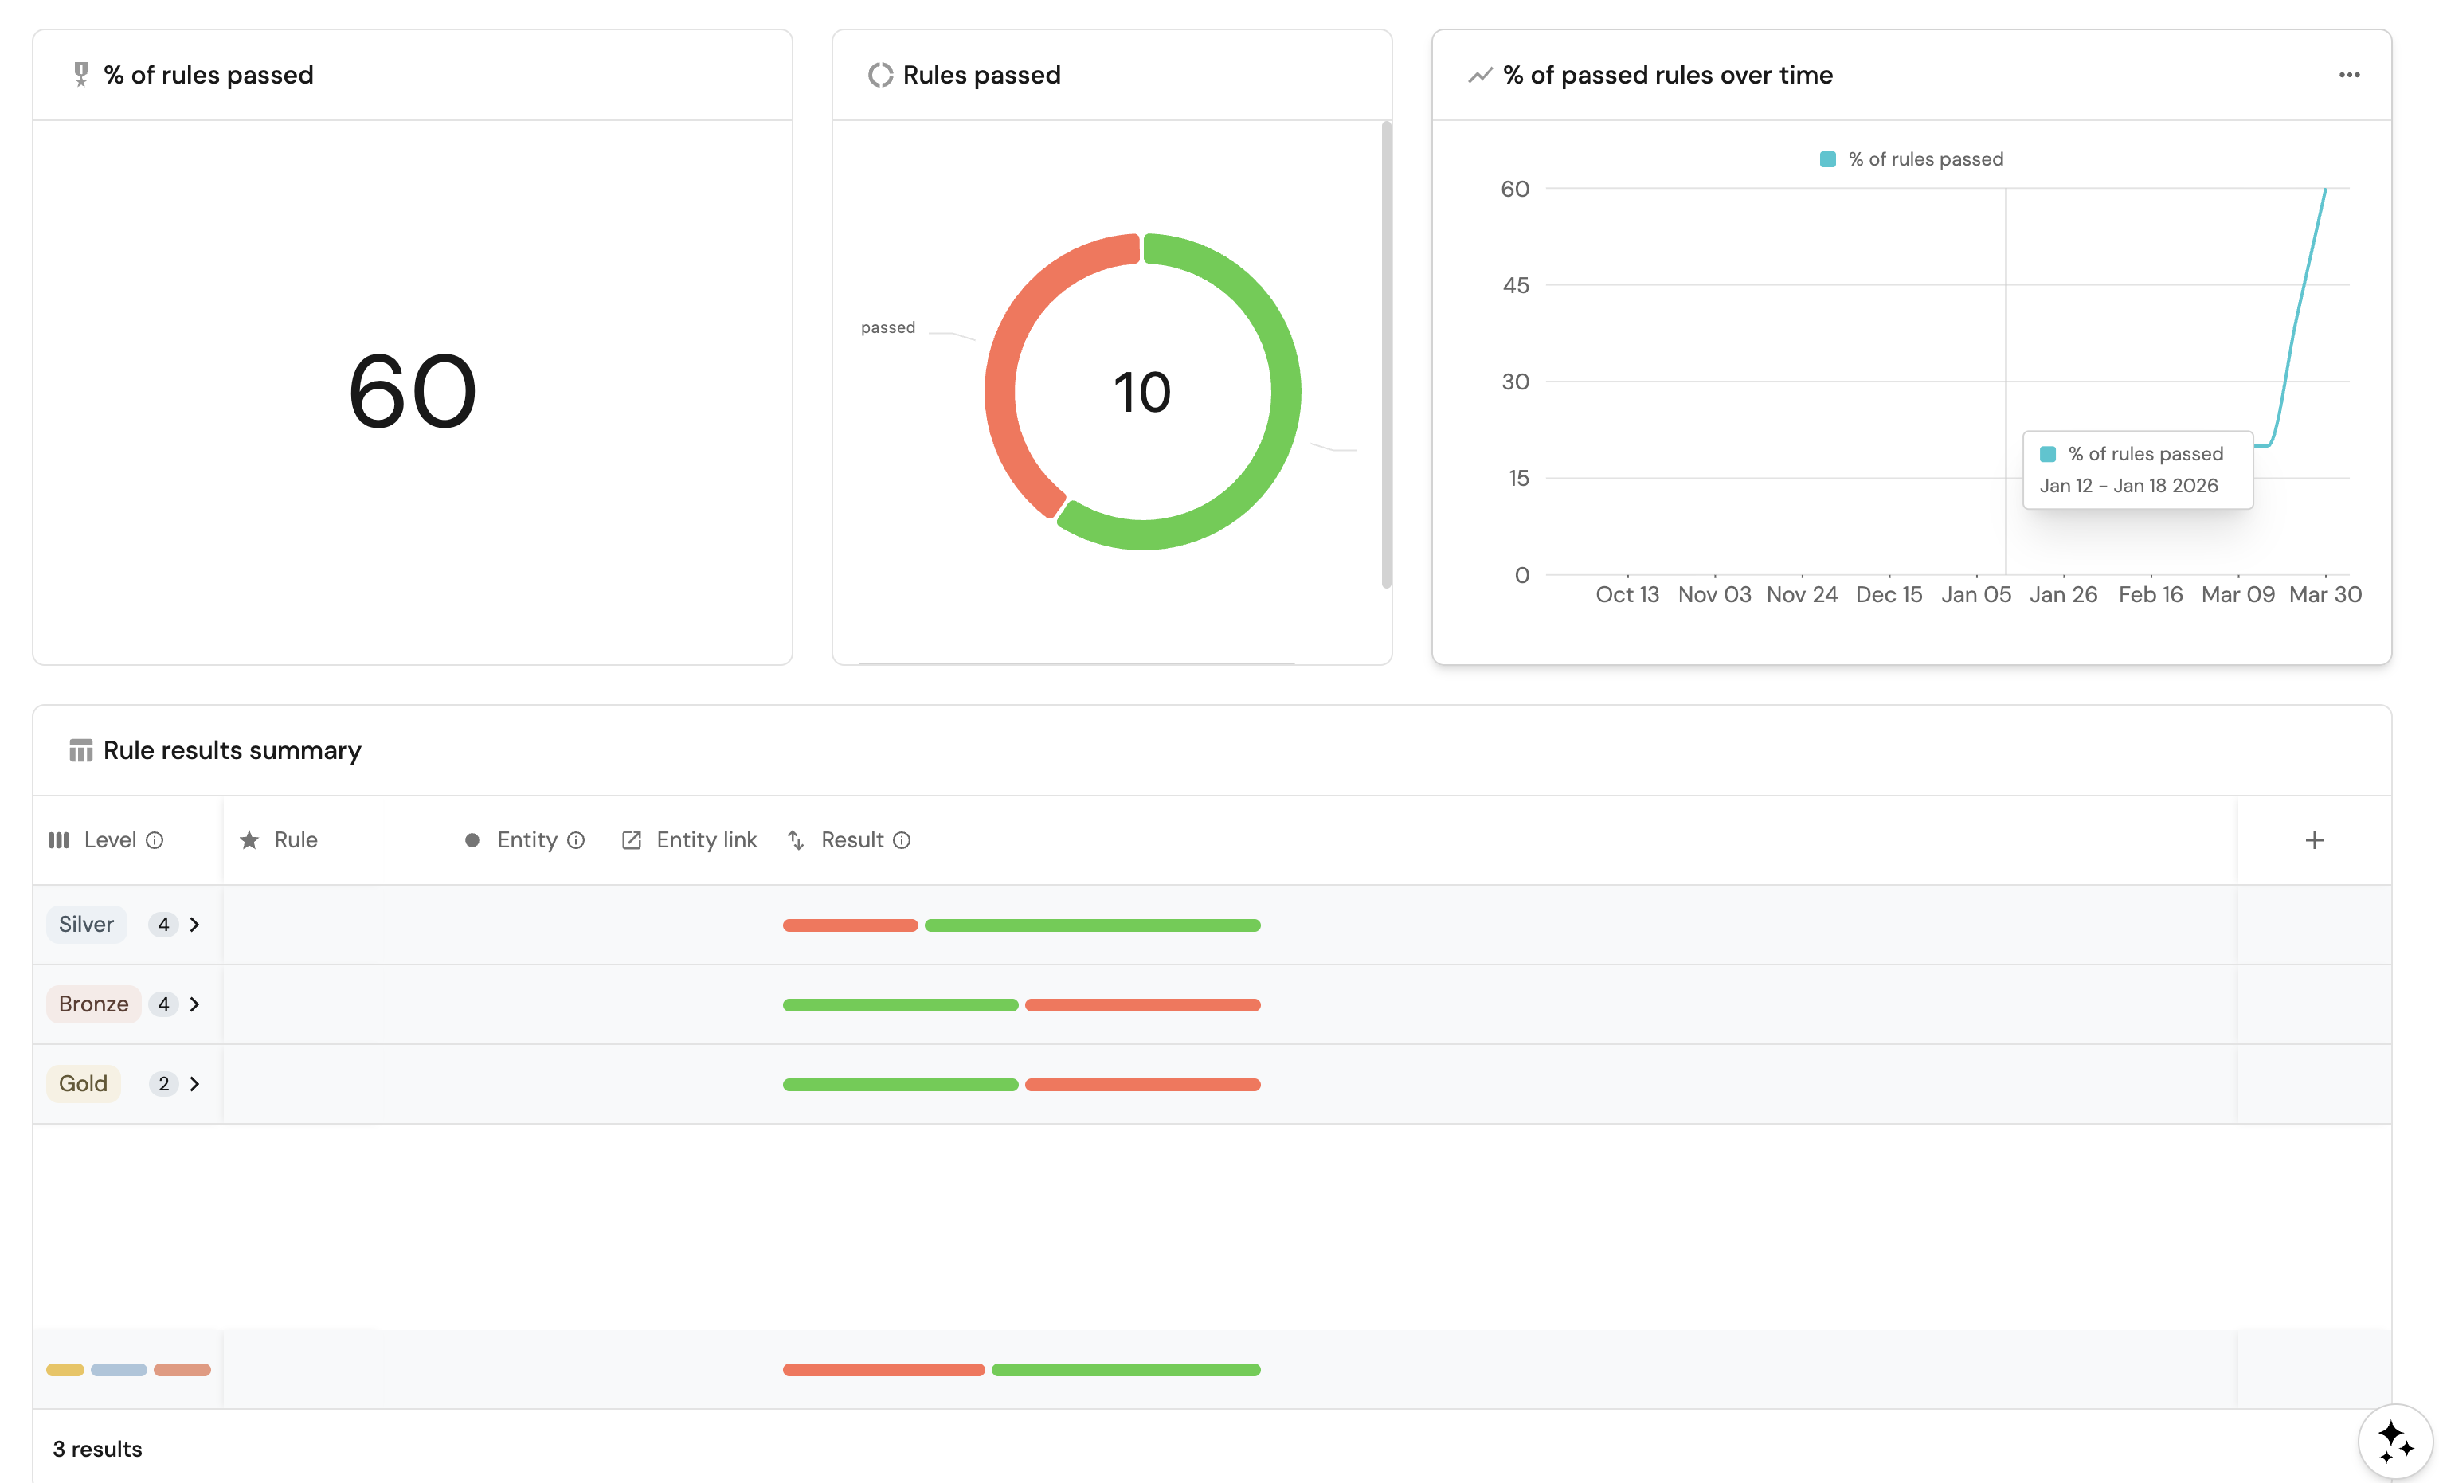Expand the Gold level group
The height and width of the screenshot is (1483, 2439).
pyautogui.click(x=195, y=1084)
